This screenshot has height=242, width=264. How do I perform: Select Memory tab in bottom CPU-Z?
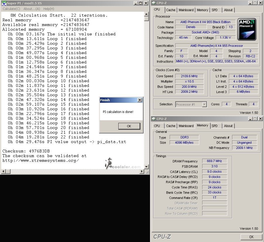tap(202, 126)
